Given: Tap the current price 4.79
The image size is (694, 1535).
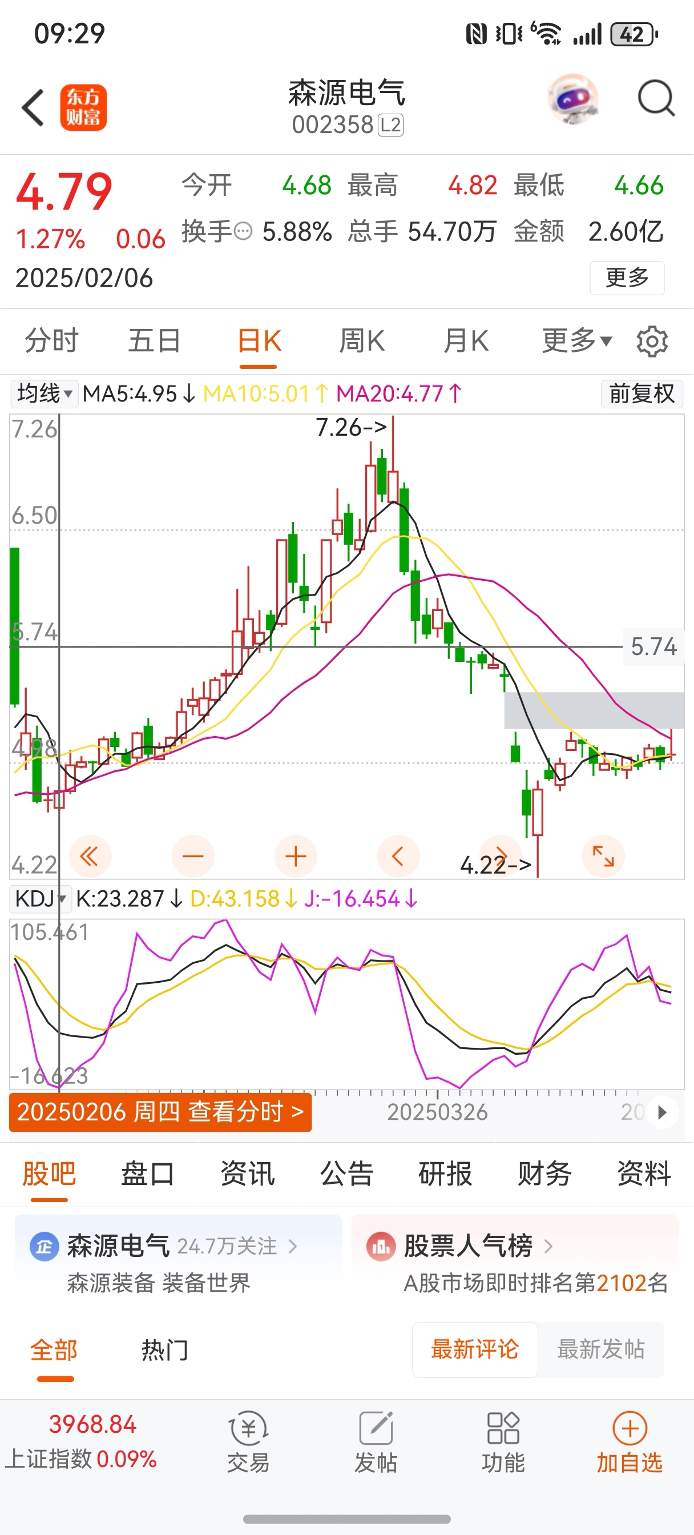Looking at the screenshot, I should click(x=64, y=192).
